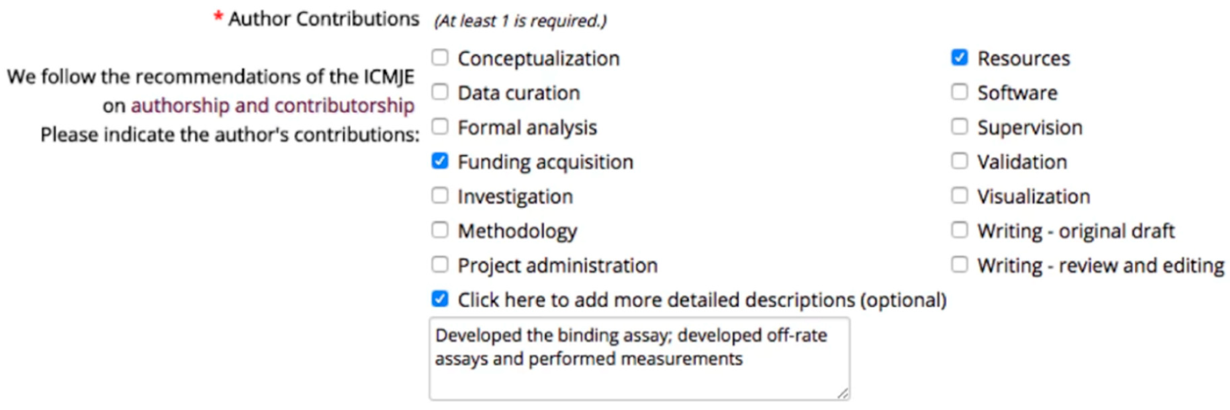
Task: Click the Resources label text
Action: (1023, 59)
